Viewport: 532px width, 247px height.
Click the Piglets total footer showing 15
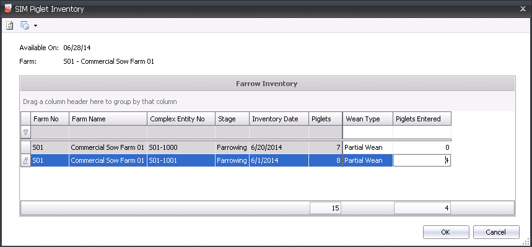(325, 209)
